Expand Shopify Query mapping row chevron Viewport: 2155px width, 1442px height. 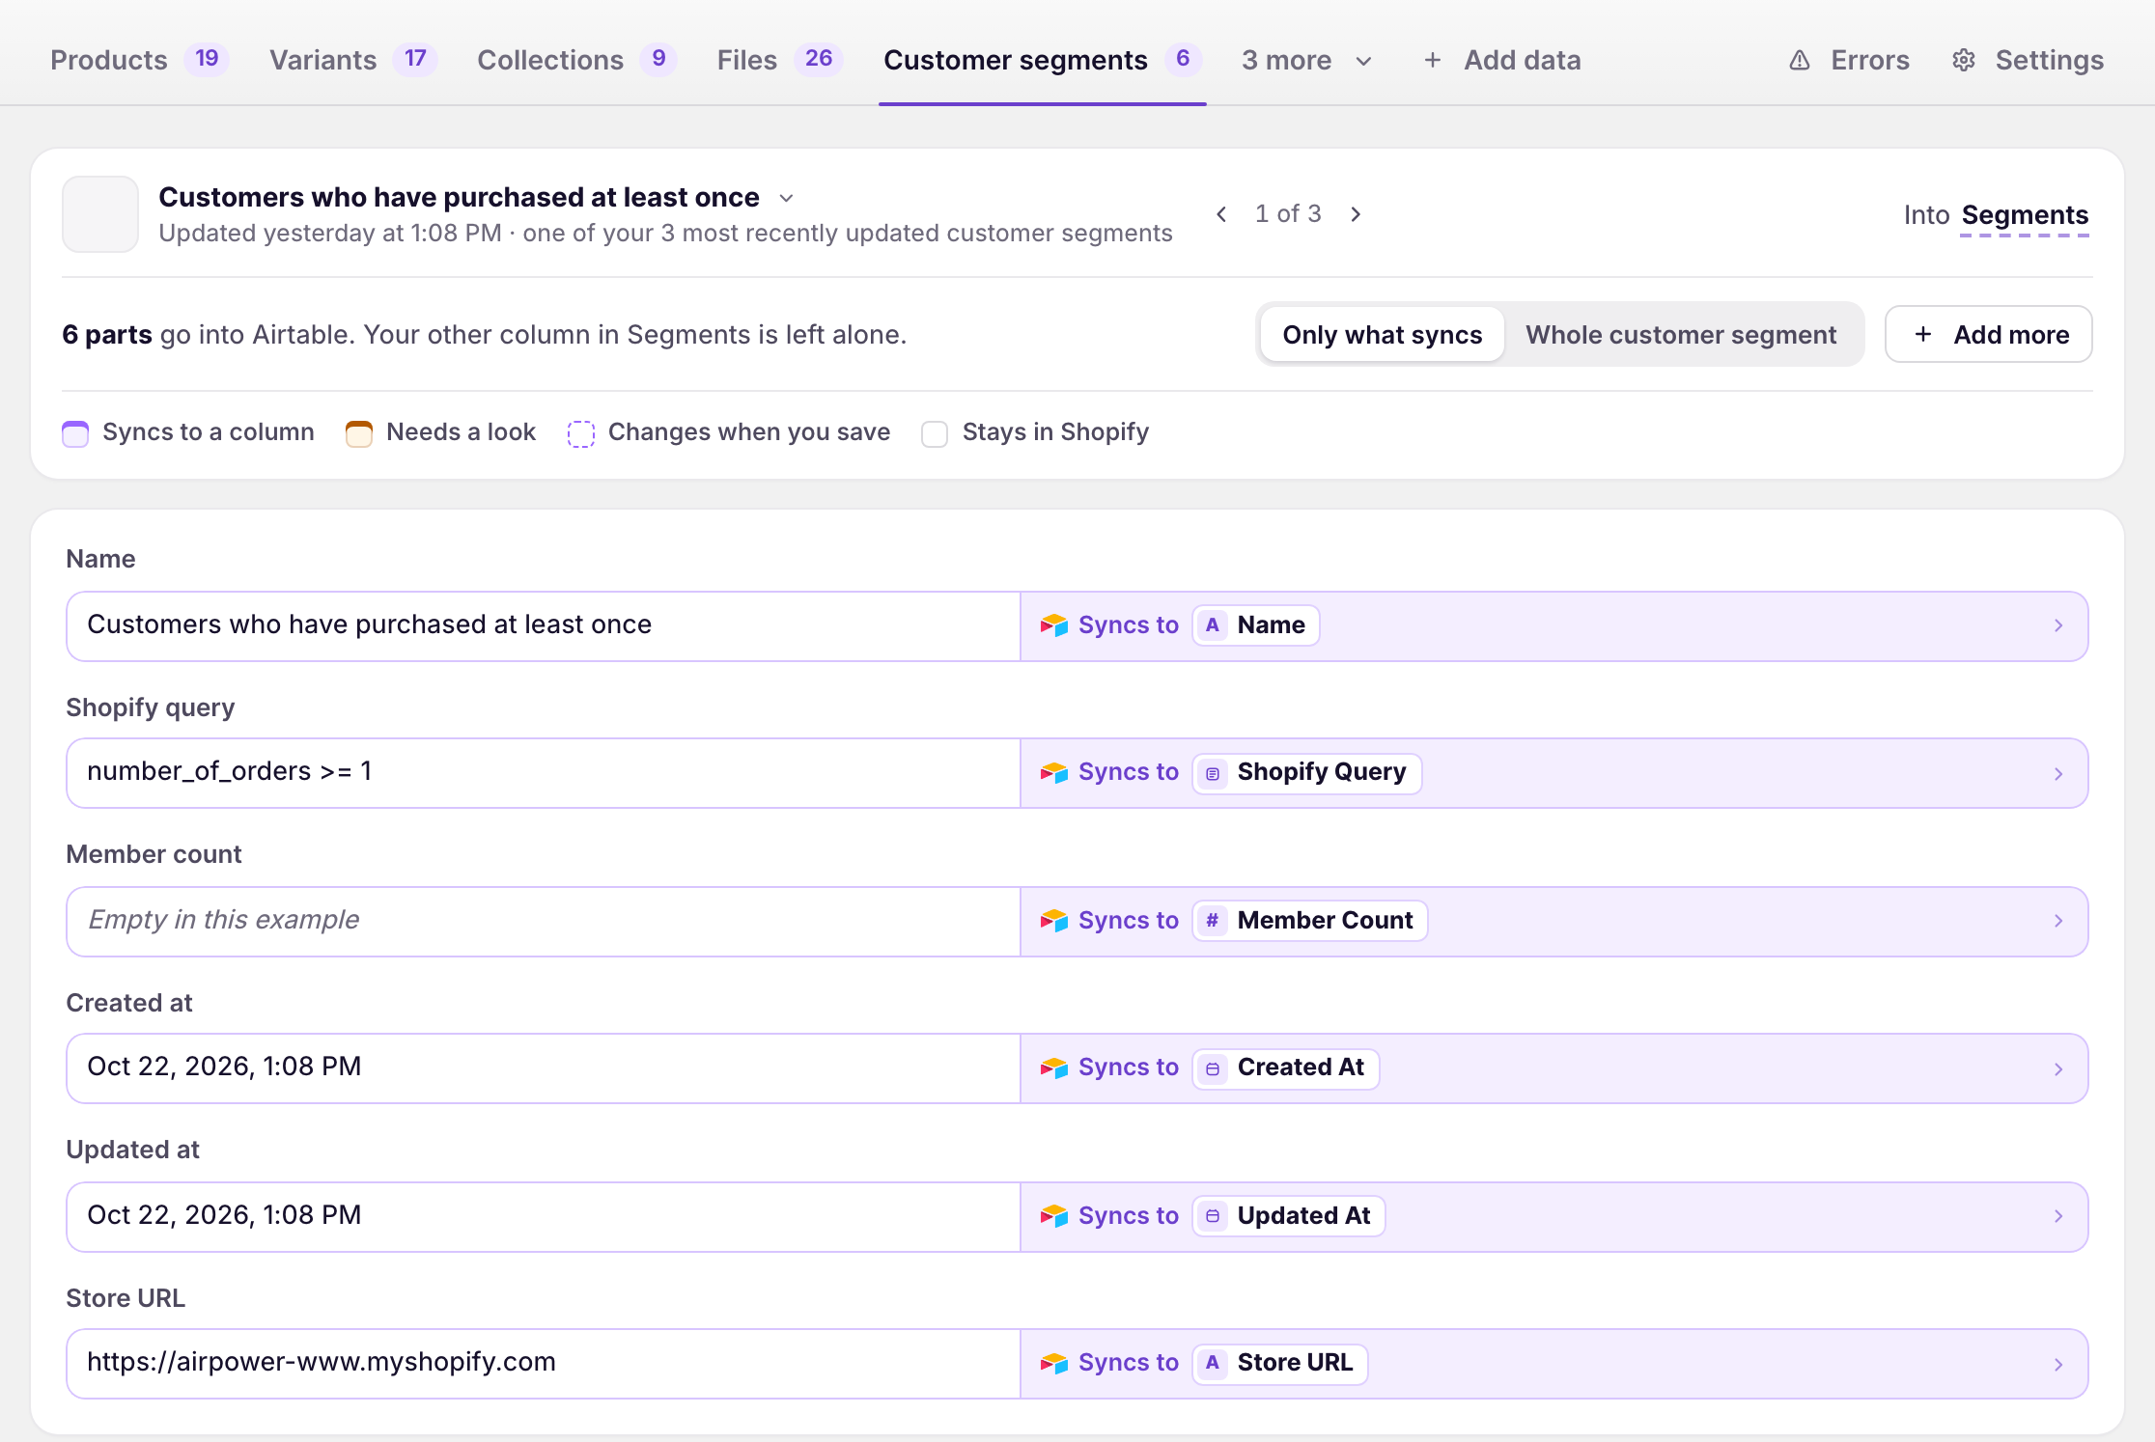pyautogui.click(x=2058, y=773)
